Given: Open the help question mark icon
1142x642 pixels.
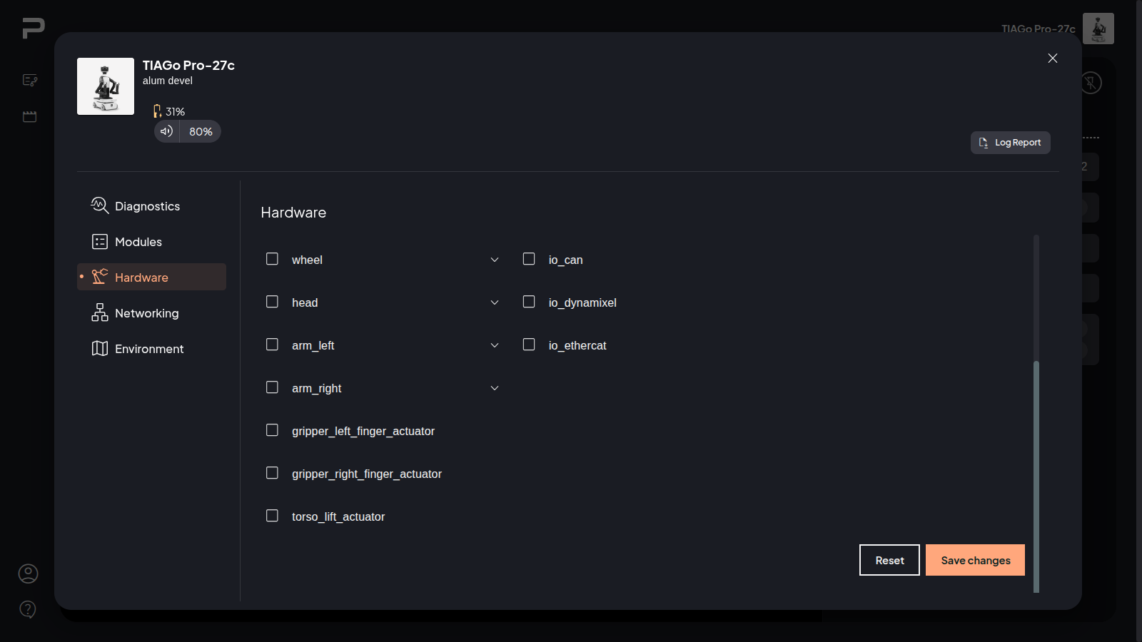Looking at the screenshot, I should 28,609.
